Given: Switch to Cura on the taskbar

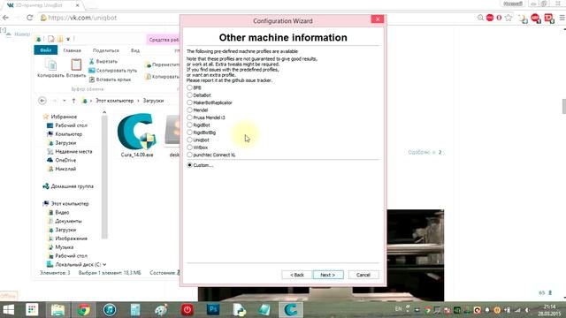Looking at the screenshot, I should tap(291, 309).
